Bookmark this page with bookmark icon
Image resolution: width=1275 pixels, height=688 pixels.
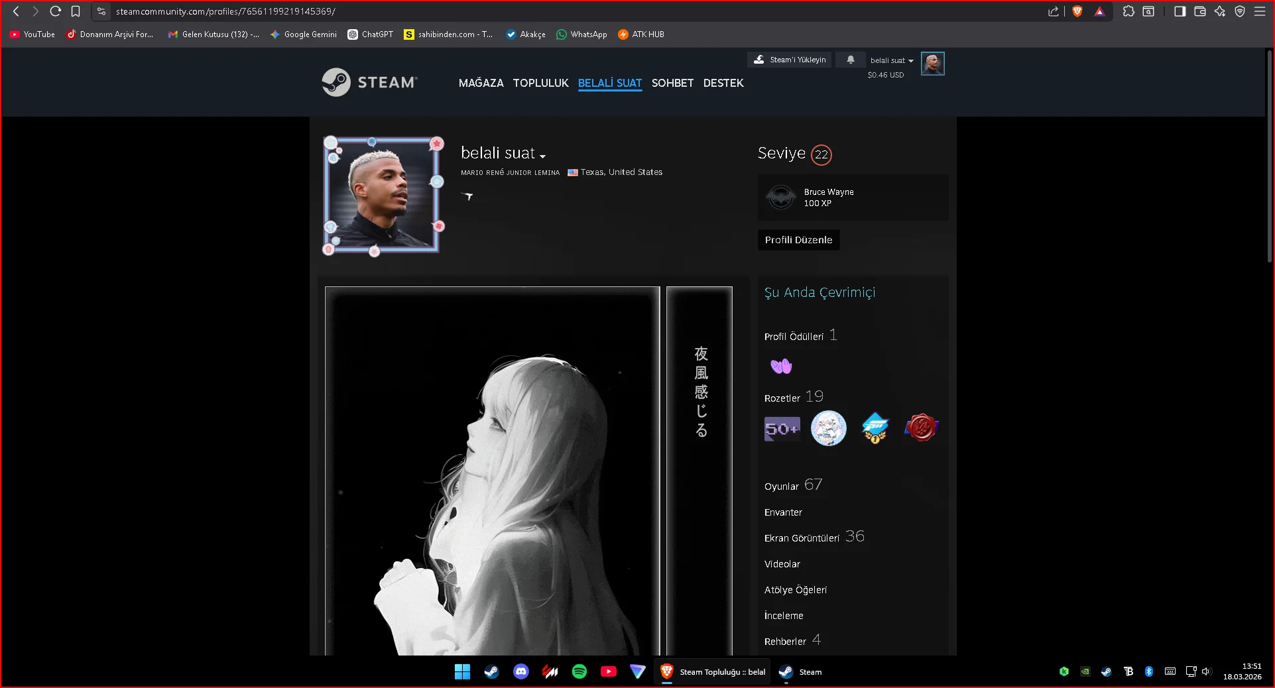[76, 11]
